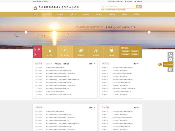Select third announcement tab in 公告资讯
Viewport: 175px width, 131px height.
(x=66, y=64)
